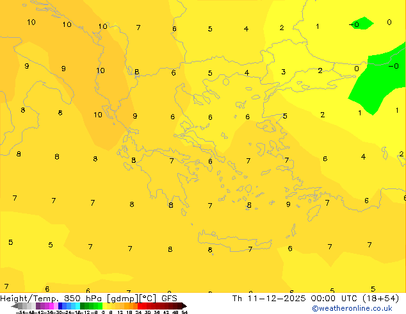
Task: Pick the gray start arrow of the legend
Action: click(15, 306)
